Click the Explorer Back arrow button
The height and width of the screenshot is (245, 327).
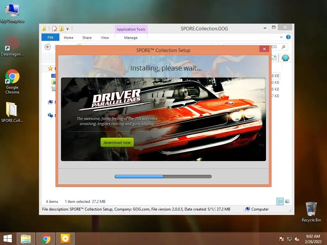pyautogui.click(x=48, y=47)
